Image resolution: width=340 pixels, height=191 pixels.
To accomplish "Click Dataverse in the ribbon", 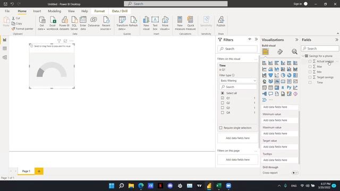I will 93,22.
